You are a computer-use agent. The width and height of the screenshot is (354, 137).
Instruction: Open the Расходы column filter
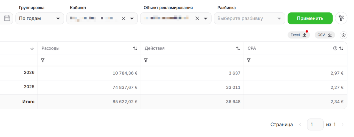[43, 60]
